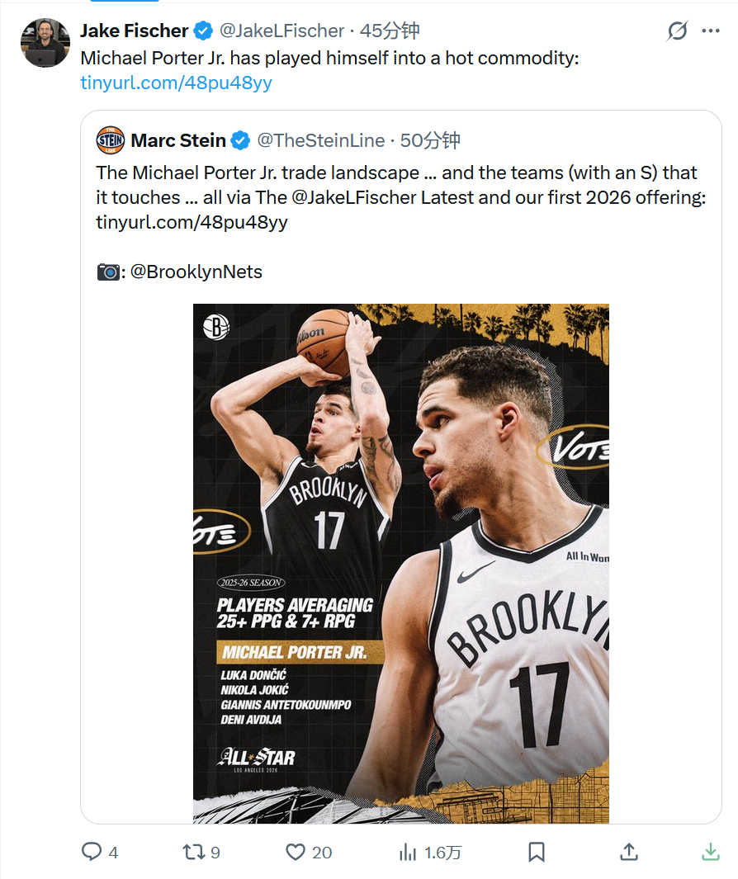738x879 pixels.
Task: Bookmark this post
Action: (536, 852)
